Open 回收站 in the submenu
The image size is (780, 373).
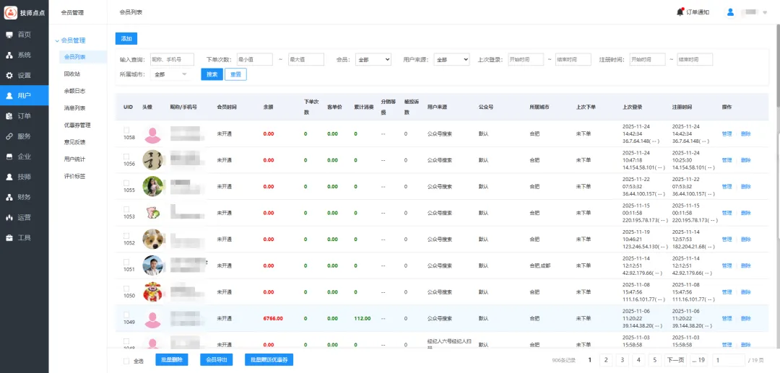(x=72, y=74)
